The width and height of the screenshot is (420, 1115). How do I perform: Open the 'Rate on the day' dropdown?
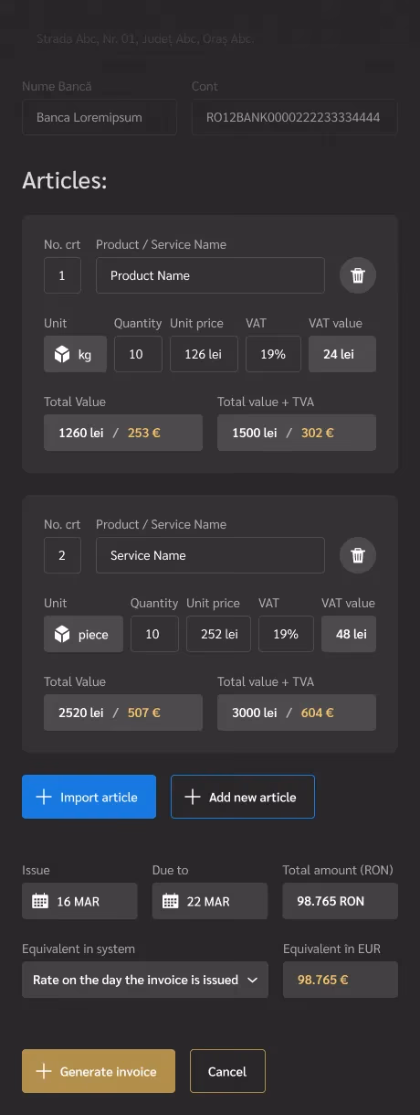tap(145, 980)
